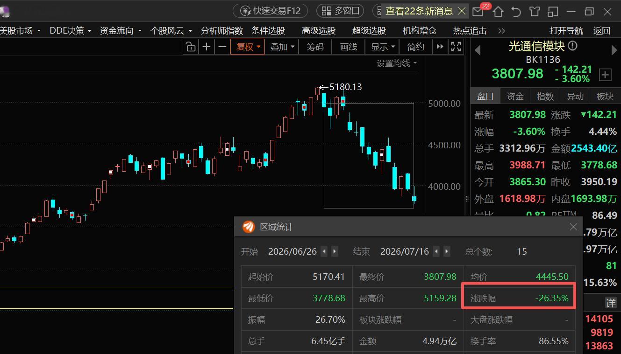This screenshot has width=621, height=354.
Task: Click the lock icon in the chart toolbar
Action: [190, 47]
